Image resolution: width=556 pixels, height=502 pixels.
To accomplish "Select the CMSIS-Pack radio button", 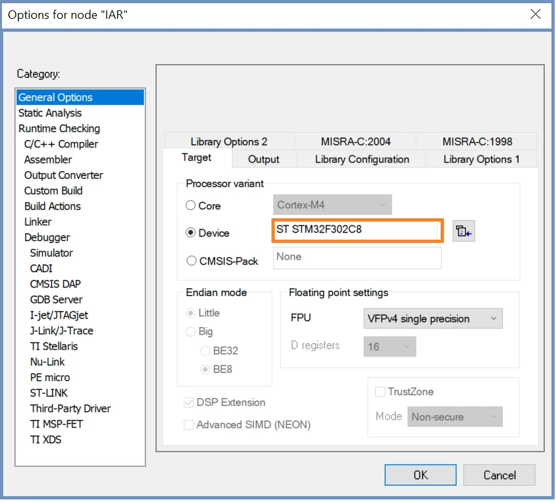I will pos(191,261).
